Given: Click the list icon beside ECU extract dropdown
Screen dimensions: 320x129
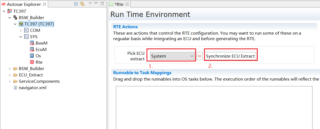Looking at the screenshot, I should pos(200,56).
